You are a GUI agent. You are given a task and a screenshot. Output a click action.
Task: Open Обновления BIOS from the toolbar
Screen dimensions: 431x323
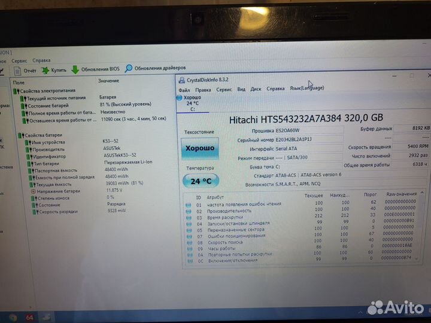click(x=95, y=69)
